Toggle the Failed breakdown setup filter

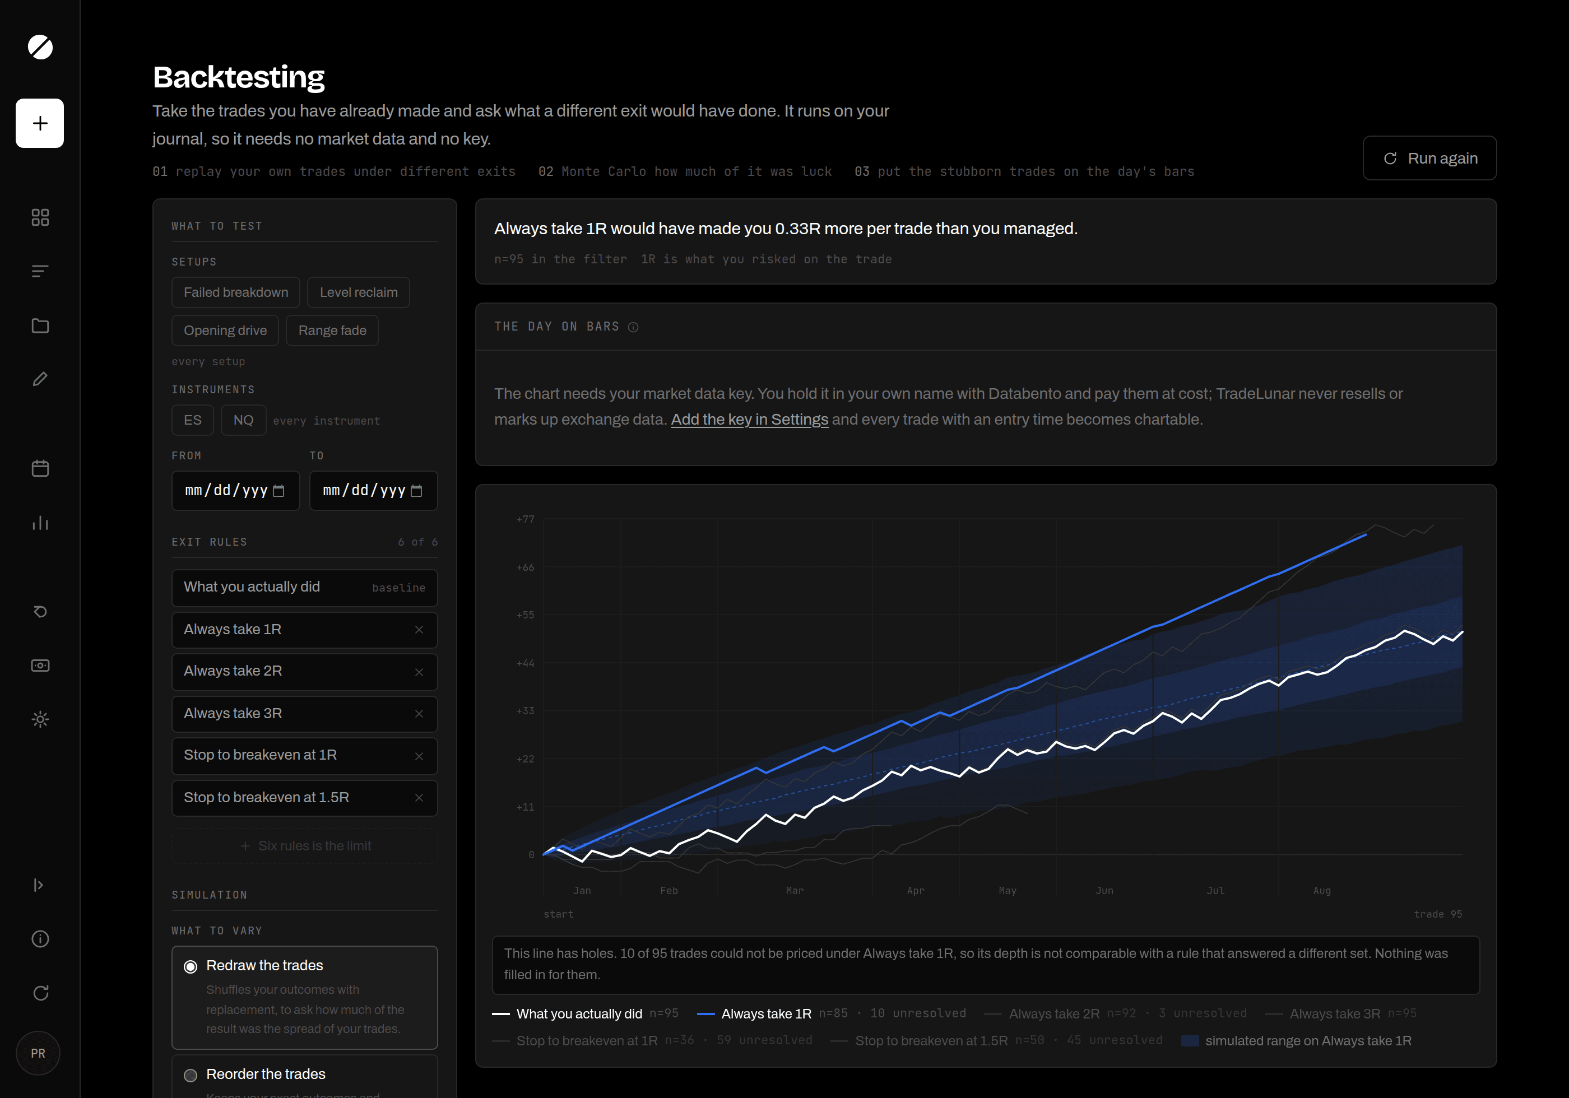coord(236,292)
